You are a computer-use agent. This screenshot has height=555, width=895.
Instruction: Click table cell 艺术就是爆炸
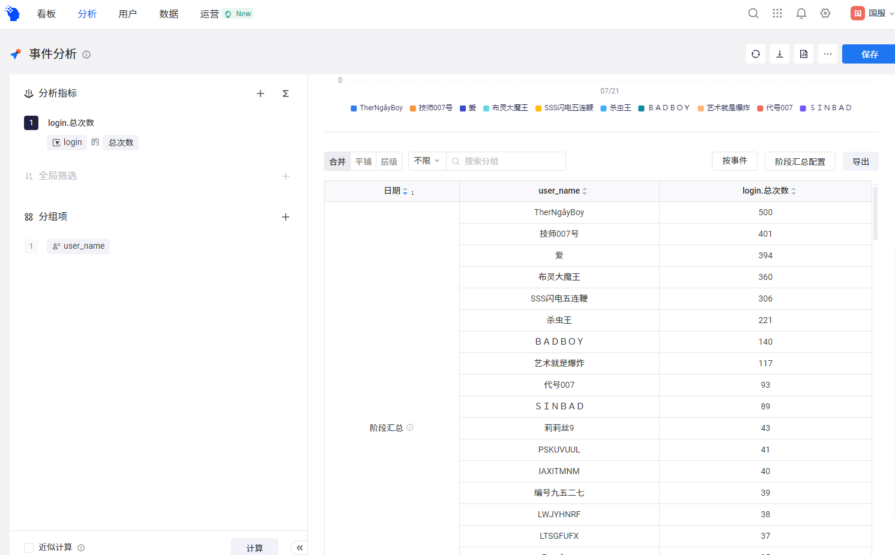(x=559, y=363)
